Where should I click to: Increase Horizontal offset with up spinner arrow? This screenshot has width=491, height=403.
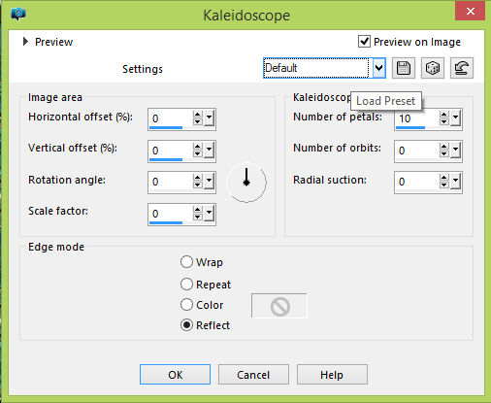click(198, 115)
